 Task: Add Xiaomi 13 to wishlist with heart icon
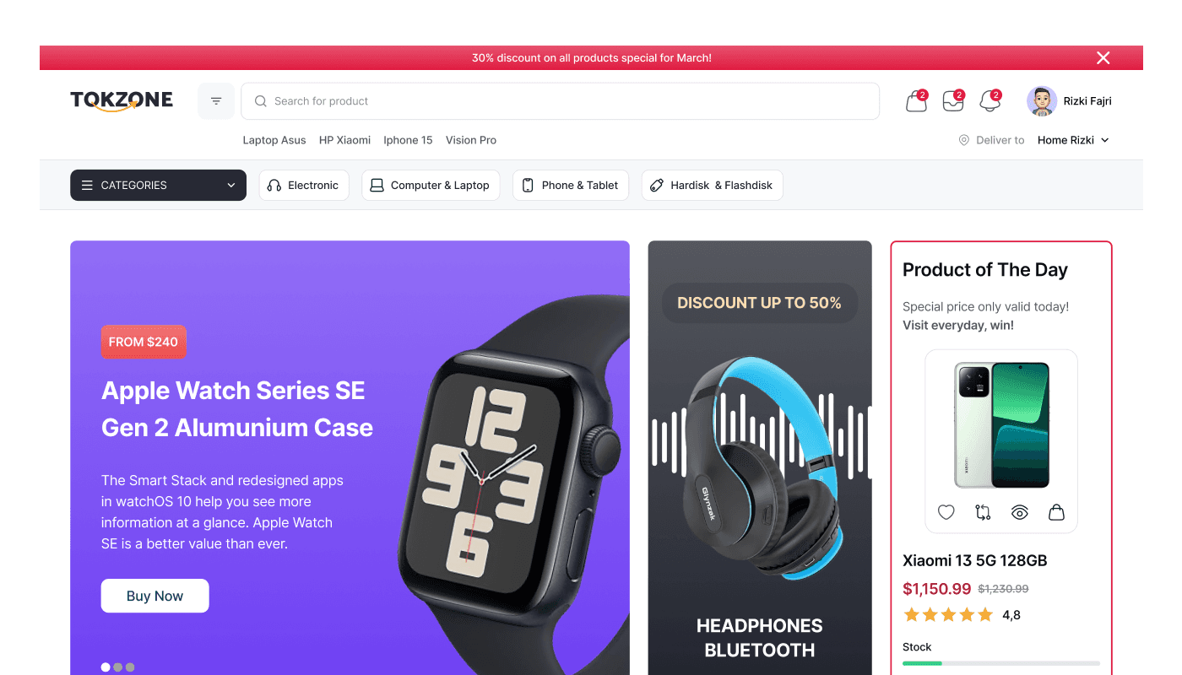point(946,512)
